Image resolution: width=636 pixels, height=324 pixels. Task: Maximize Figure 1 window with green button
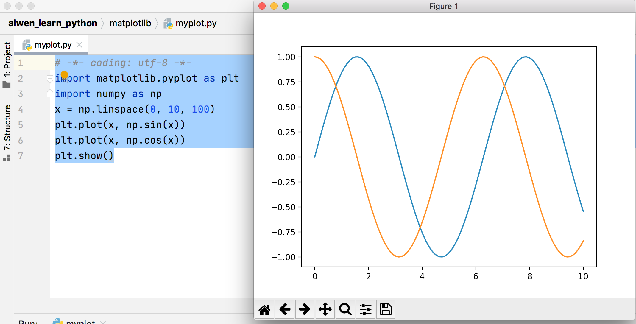pos(286,6)
